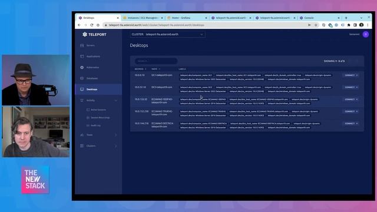Click the "SHOWING 1 - 5 of 5" indicator
Screen dimensions: 377x212
[x=334, y=61]
